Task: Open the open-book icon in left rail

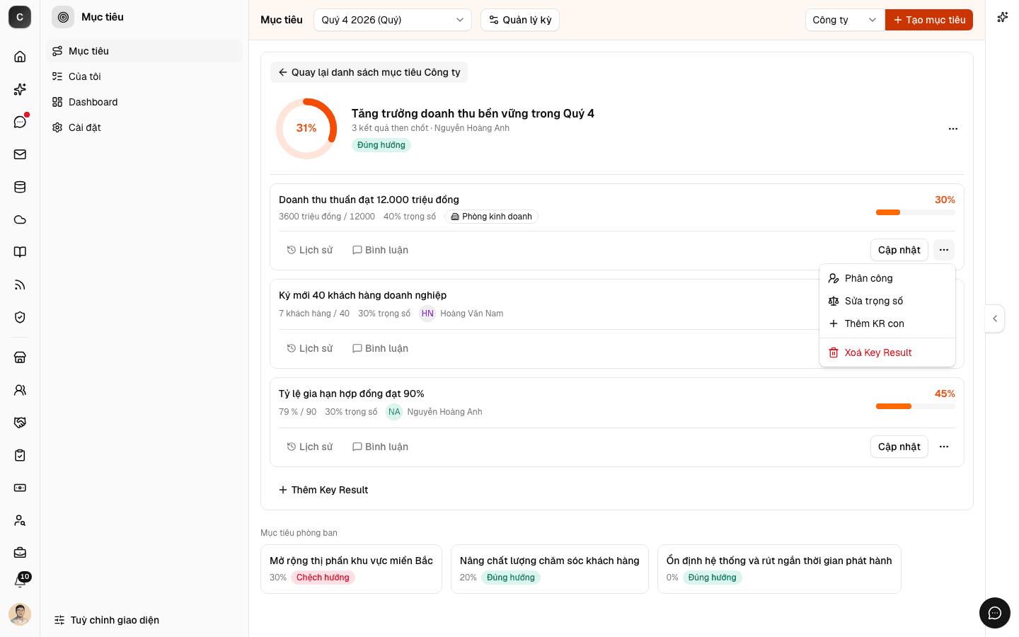Action: coord(20,252)
